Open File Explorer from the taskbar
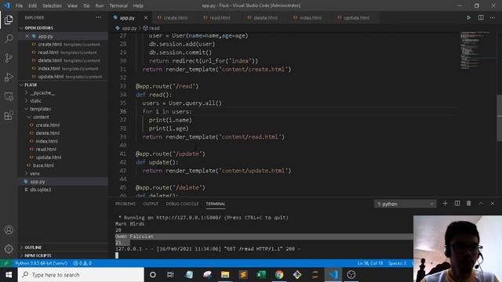The height and width of the screenshot is (282, 502). pos(225,275)
